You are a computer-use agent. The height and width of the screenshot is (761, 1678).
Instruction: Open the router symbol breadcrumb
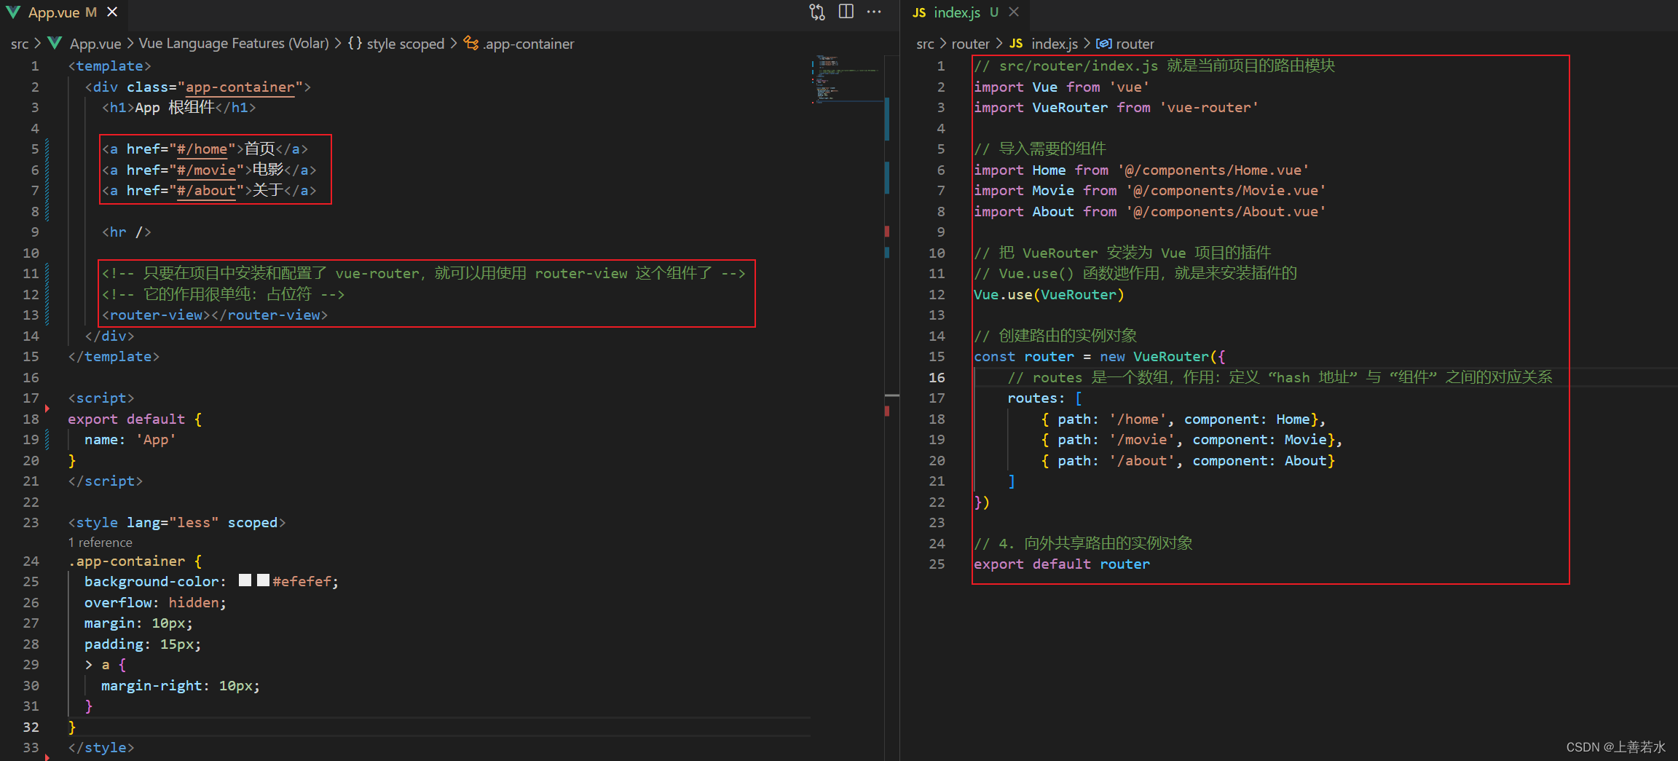pos(1135,44)
